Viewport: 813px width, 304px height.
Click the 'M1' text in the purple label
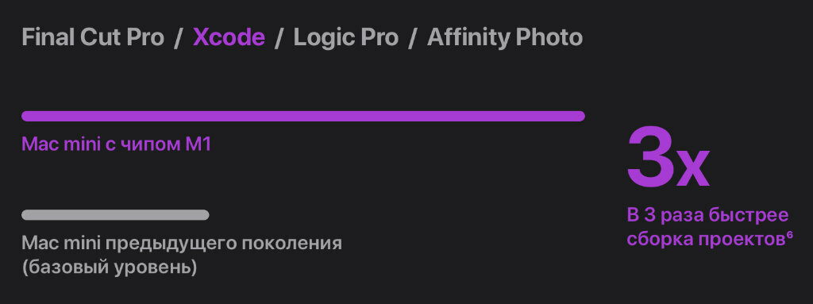(x=198, y=144)
